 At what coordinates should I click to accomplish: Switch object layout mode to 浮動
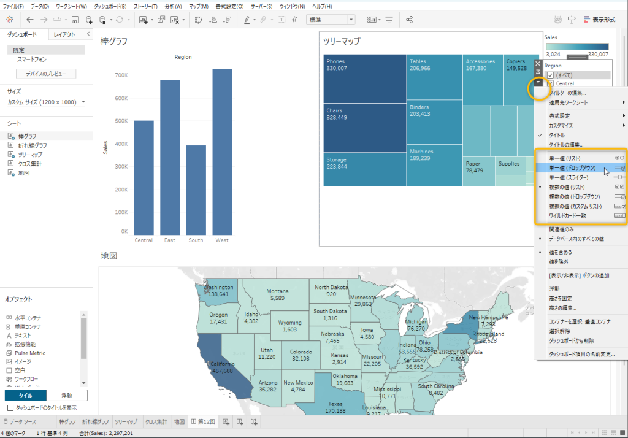(67, 396)
